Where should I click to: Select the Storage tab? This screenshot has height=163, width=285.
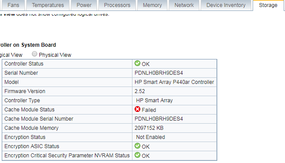[268, 5]
